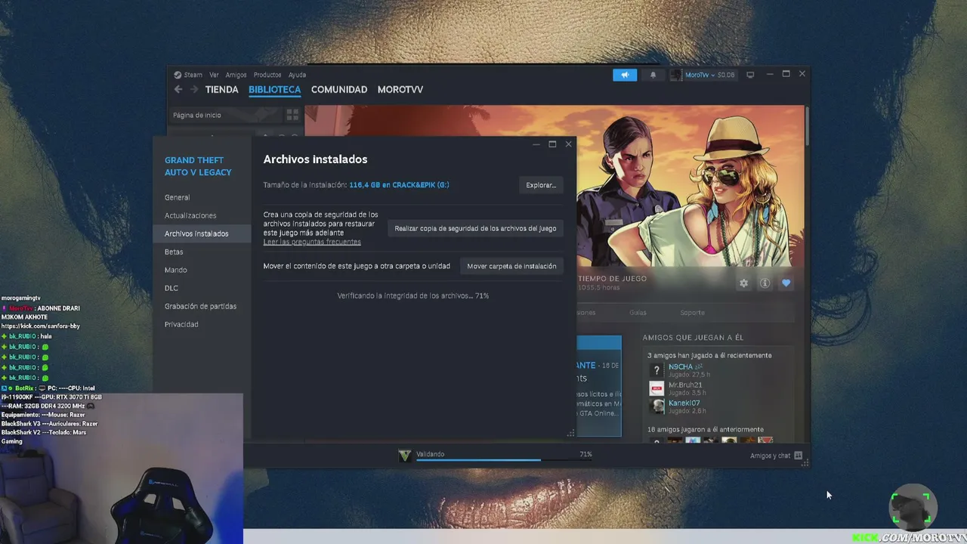Select Archivos instalados in sidebar
The image size is (967, 544).
(202, 233)
